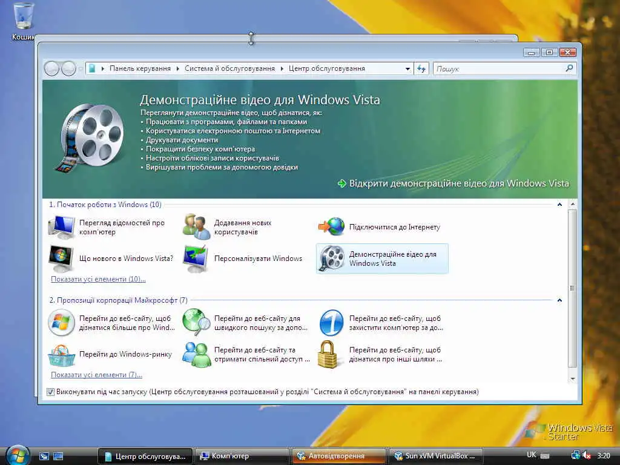Click Що нового в Windows Vista? label
Image resolution: width=620 pixels, height=465 pixels.
click(x=126, y=259)
